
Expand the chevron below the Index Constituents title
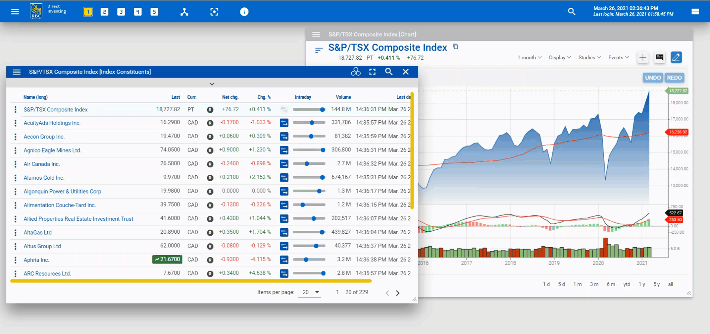click(212, 84)
